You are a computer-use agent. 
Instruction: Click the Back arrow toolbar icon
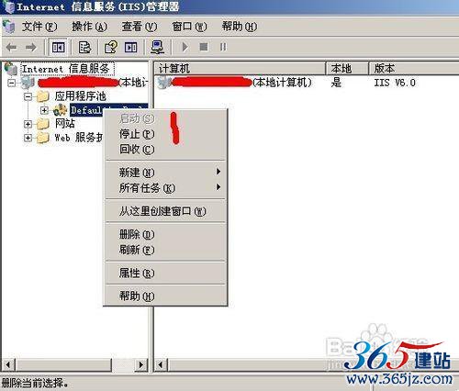(x=12, y=48)
